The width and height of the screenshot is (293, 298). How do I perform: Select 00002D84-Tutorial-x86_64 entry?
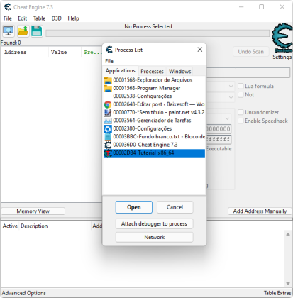pyautogui.click(x=154, y=153)
